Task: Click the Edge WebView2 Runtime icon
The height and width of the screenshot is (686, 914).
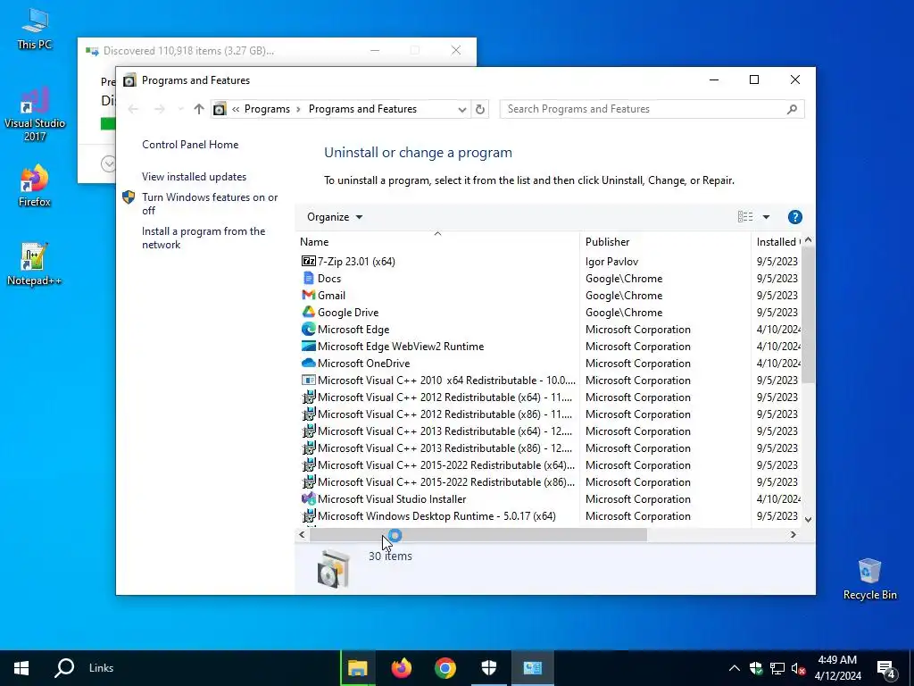Action: click(308, 346)
